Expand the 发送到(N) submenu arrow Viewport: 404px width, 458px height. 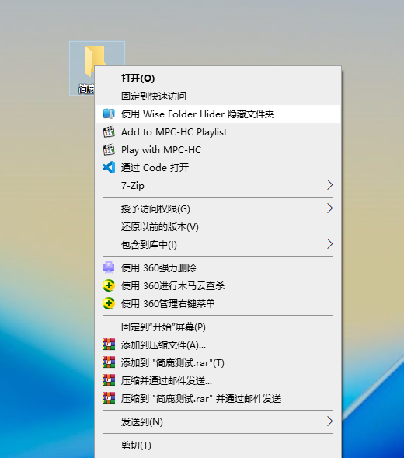pos(329,421)
